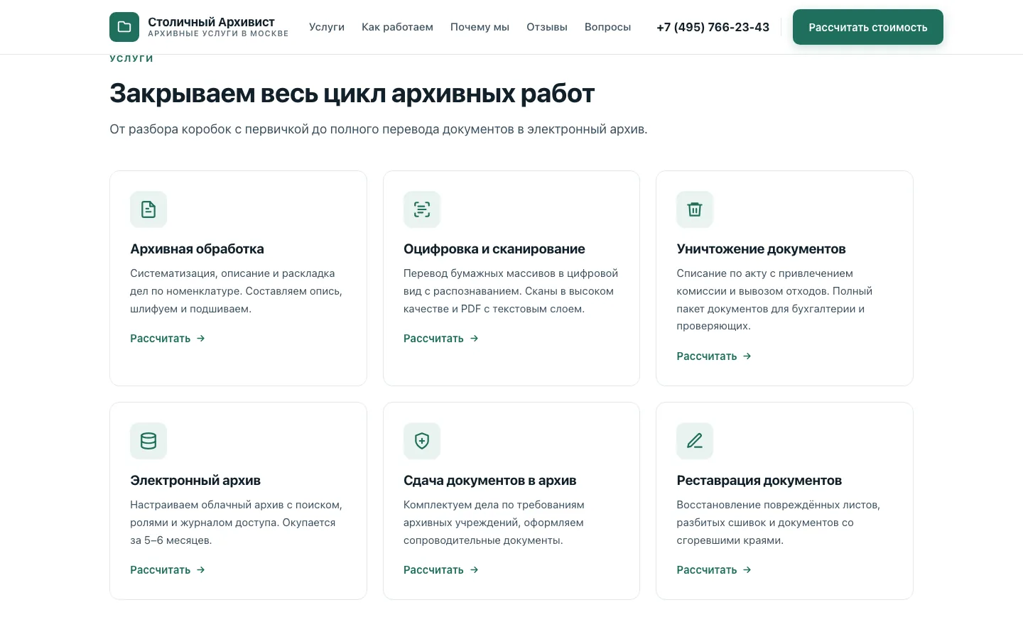Click the subtitle starting От разбора коробок

coord(379,129)
